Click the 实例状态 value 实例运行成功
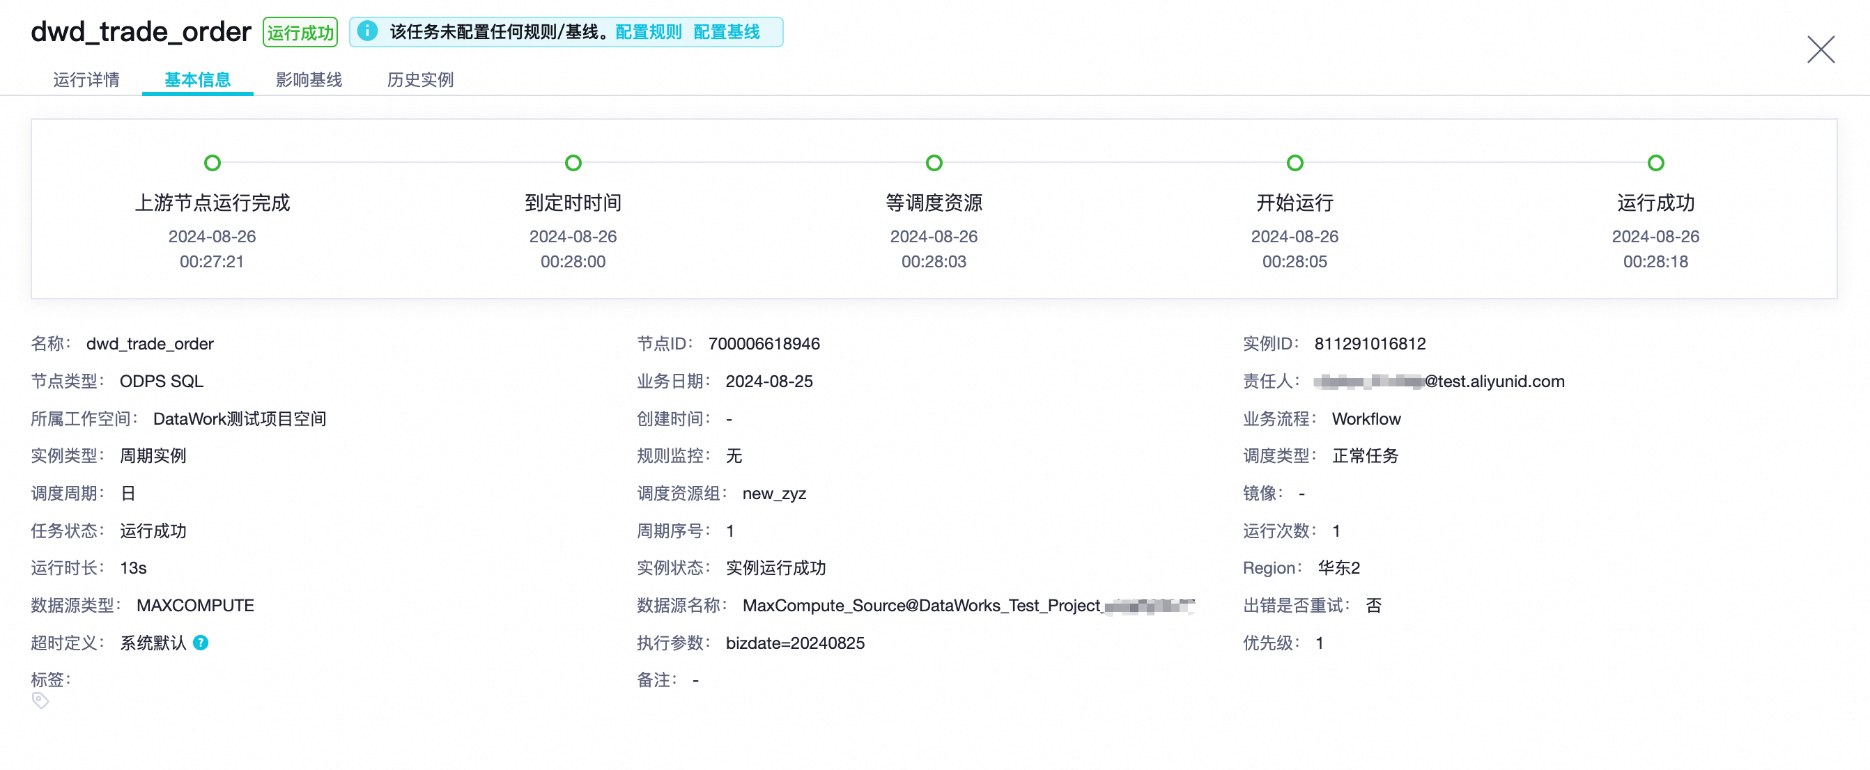 776,567
